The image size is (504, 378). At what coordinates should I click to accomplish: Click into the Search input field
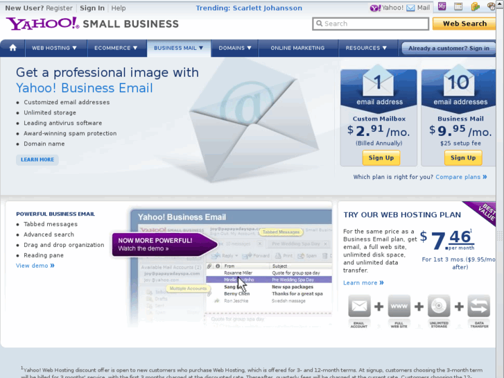(371, 24)
